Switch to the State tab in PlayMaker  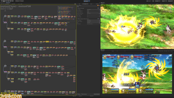pyautogui.click(x=85, y=4)
